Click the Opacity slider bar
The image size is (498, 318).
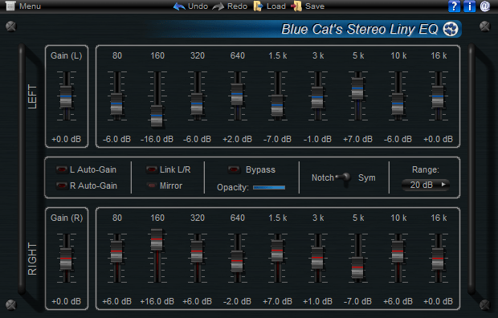click(x=269, y=187)
